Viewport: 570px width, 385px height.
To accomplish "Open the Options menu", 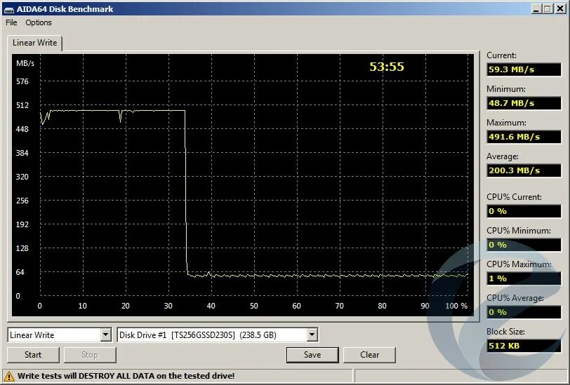I will click(38, 22).
